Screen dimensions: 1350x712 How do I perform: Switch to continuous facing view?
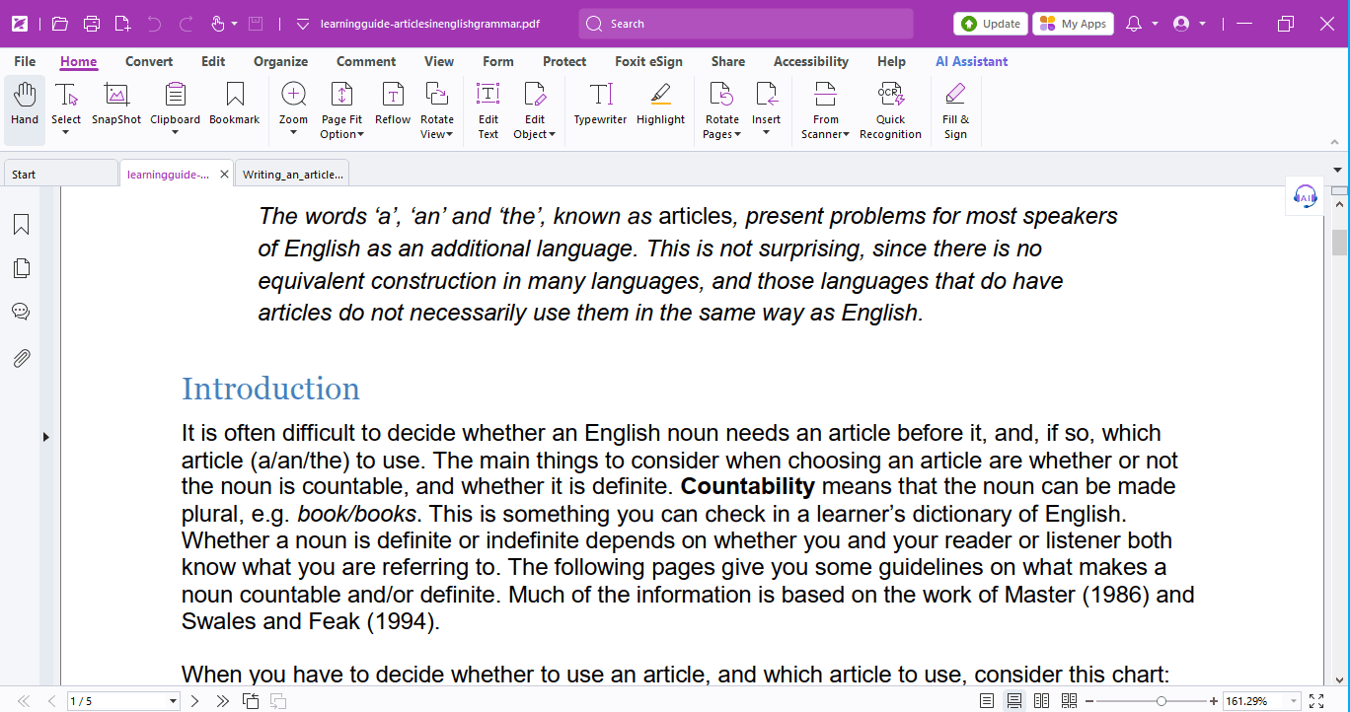point(1069,701)
